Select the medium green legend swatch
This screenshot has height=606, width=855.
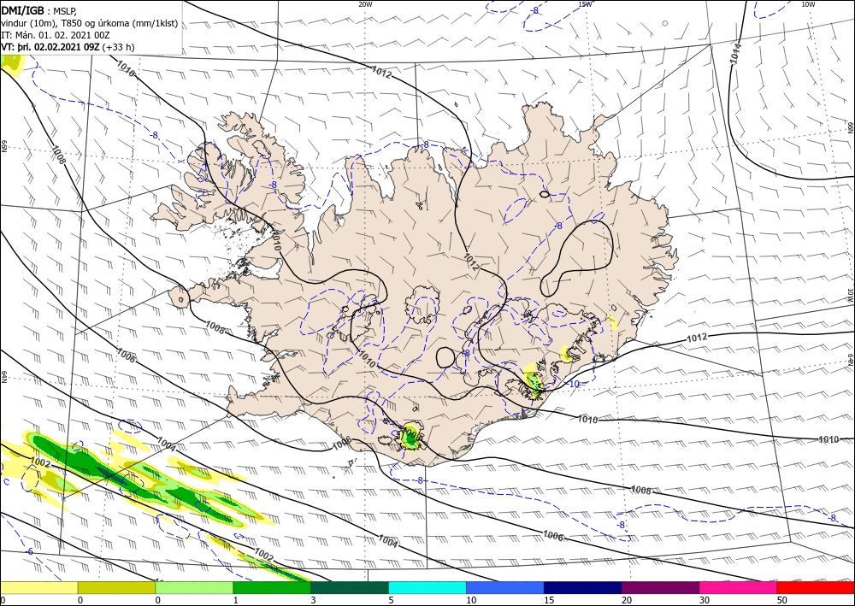pos(272,588)
